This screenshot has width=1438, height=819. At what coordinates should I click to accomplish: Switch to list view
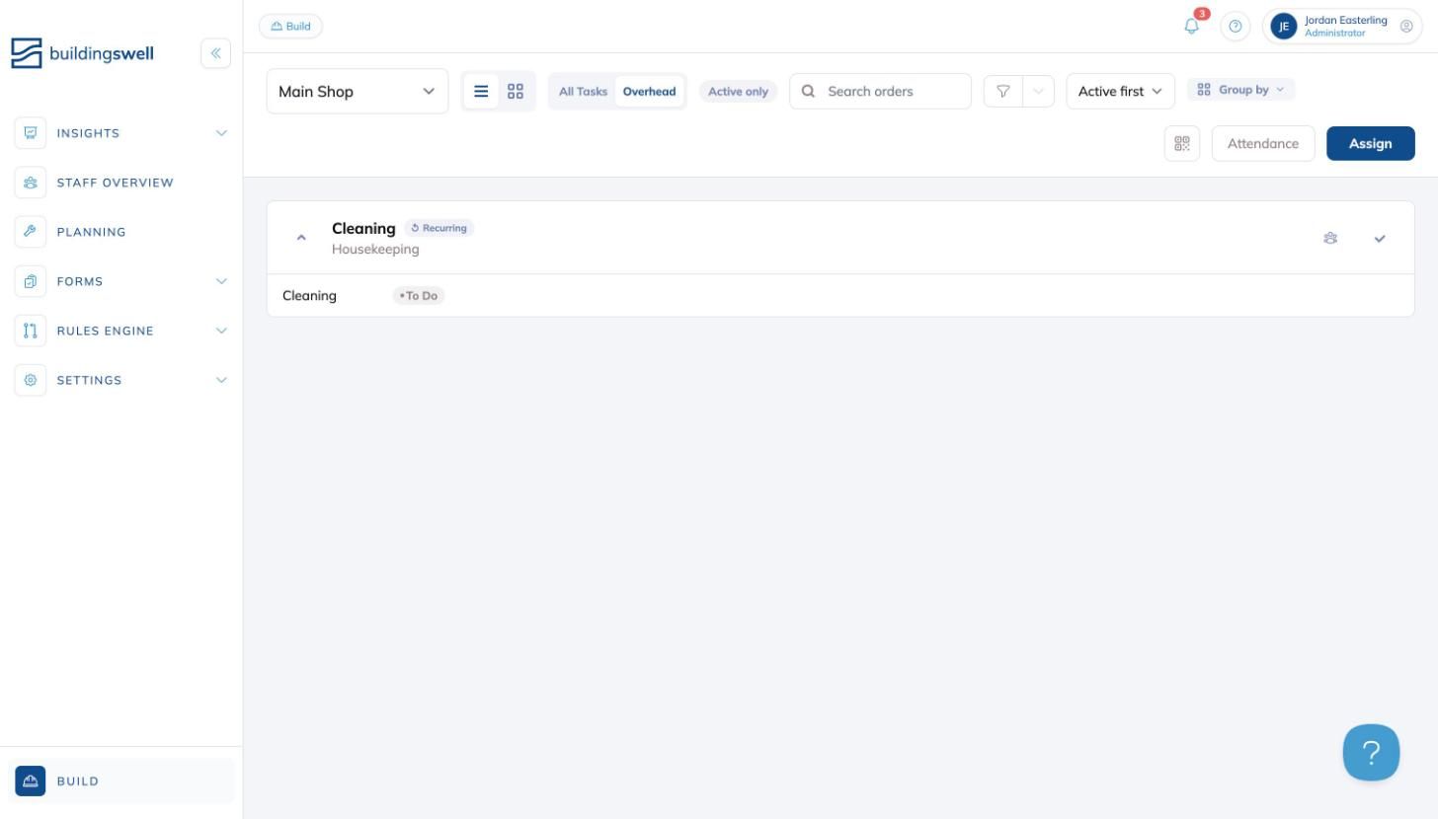(x=481, y=91)
